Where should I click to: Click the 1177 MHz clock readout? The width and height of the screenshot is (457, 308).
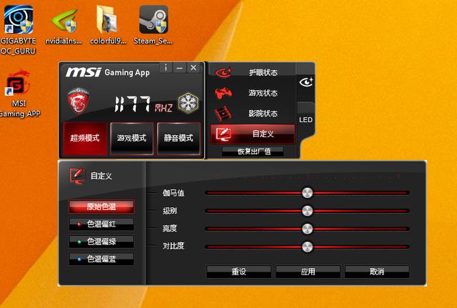coord(144,104)
